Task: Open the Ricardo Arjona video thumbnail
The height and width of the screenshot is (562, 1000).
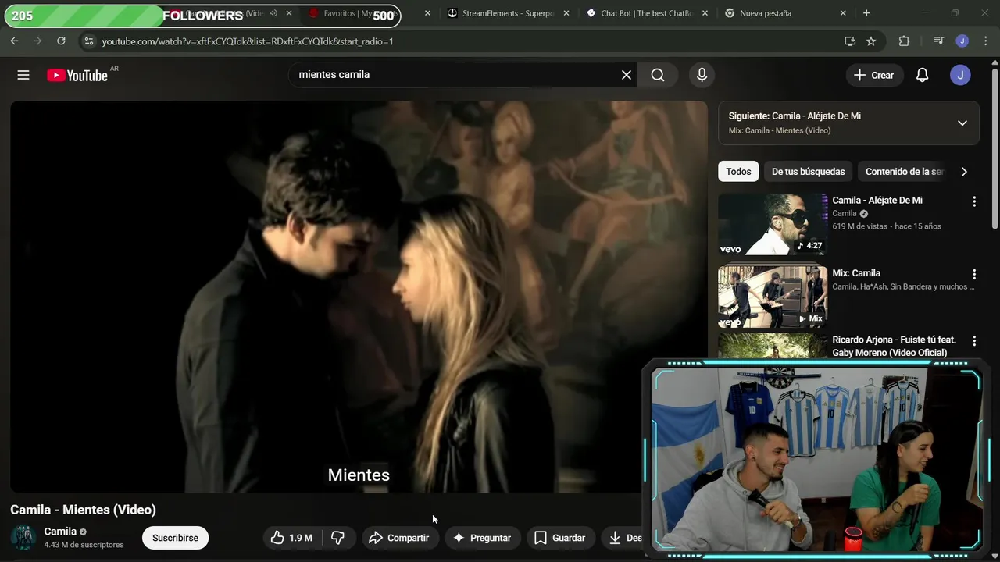Action: (x=773, y=347)
